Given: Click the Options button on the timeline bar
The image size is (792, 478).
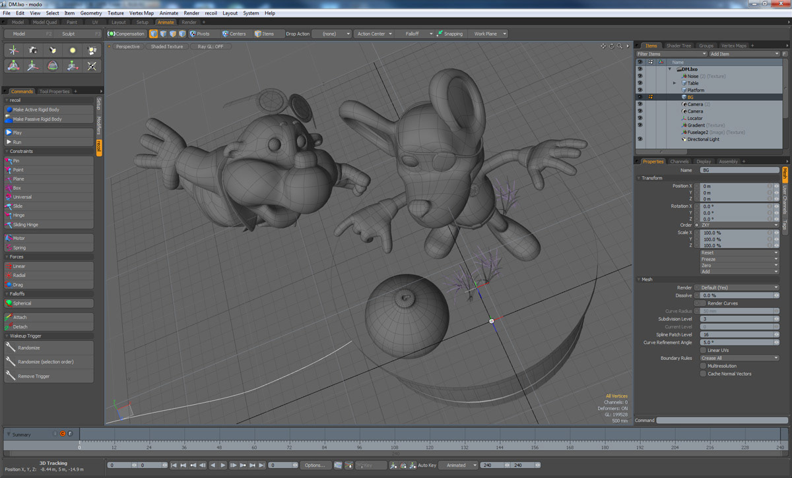Looking at the screenshot, I should tap(315, 465).
